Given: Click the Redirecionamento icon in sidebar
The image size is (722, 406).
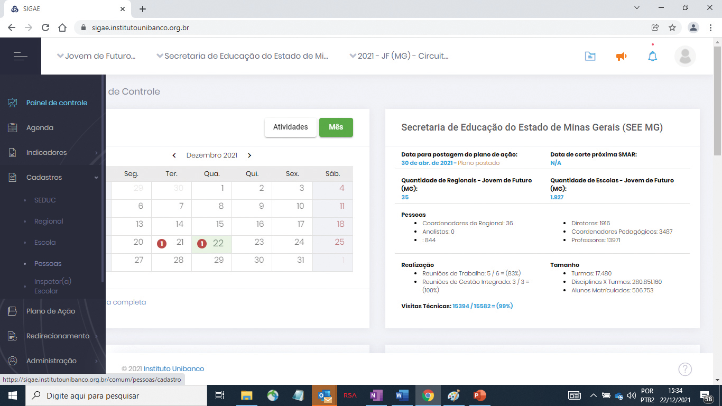Looking at the screenshot, I should pos(13,336).
